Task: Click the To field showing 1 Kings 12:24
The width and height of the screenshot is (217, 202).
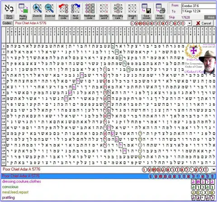Action: 199,11
